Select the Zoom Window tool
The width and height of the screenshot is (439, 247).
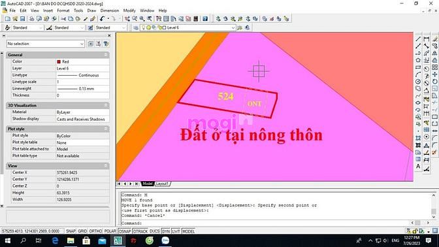pos(142,19)
